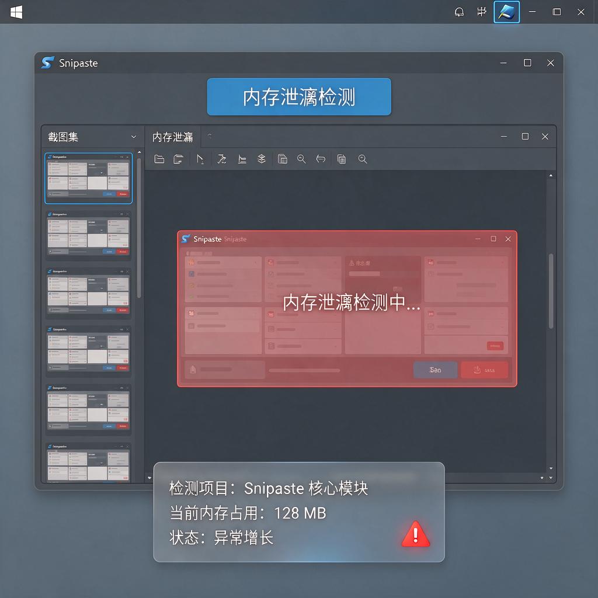
Task: Click the copy-with-trash toolbar icon
Action: pyautogui.click(x=341, y=159)
